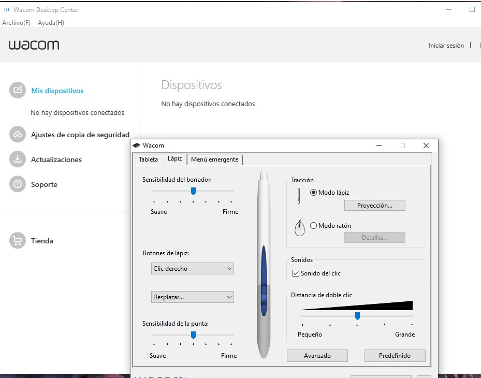Click the sidebar text "No hay dispositivos conectados"

pyautogui.click(x=77, y=112)
